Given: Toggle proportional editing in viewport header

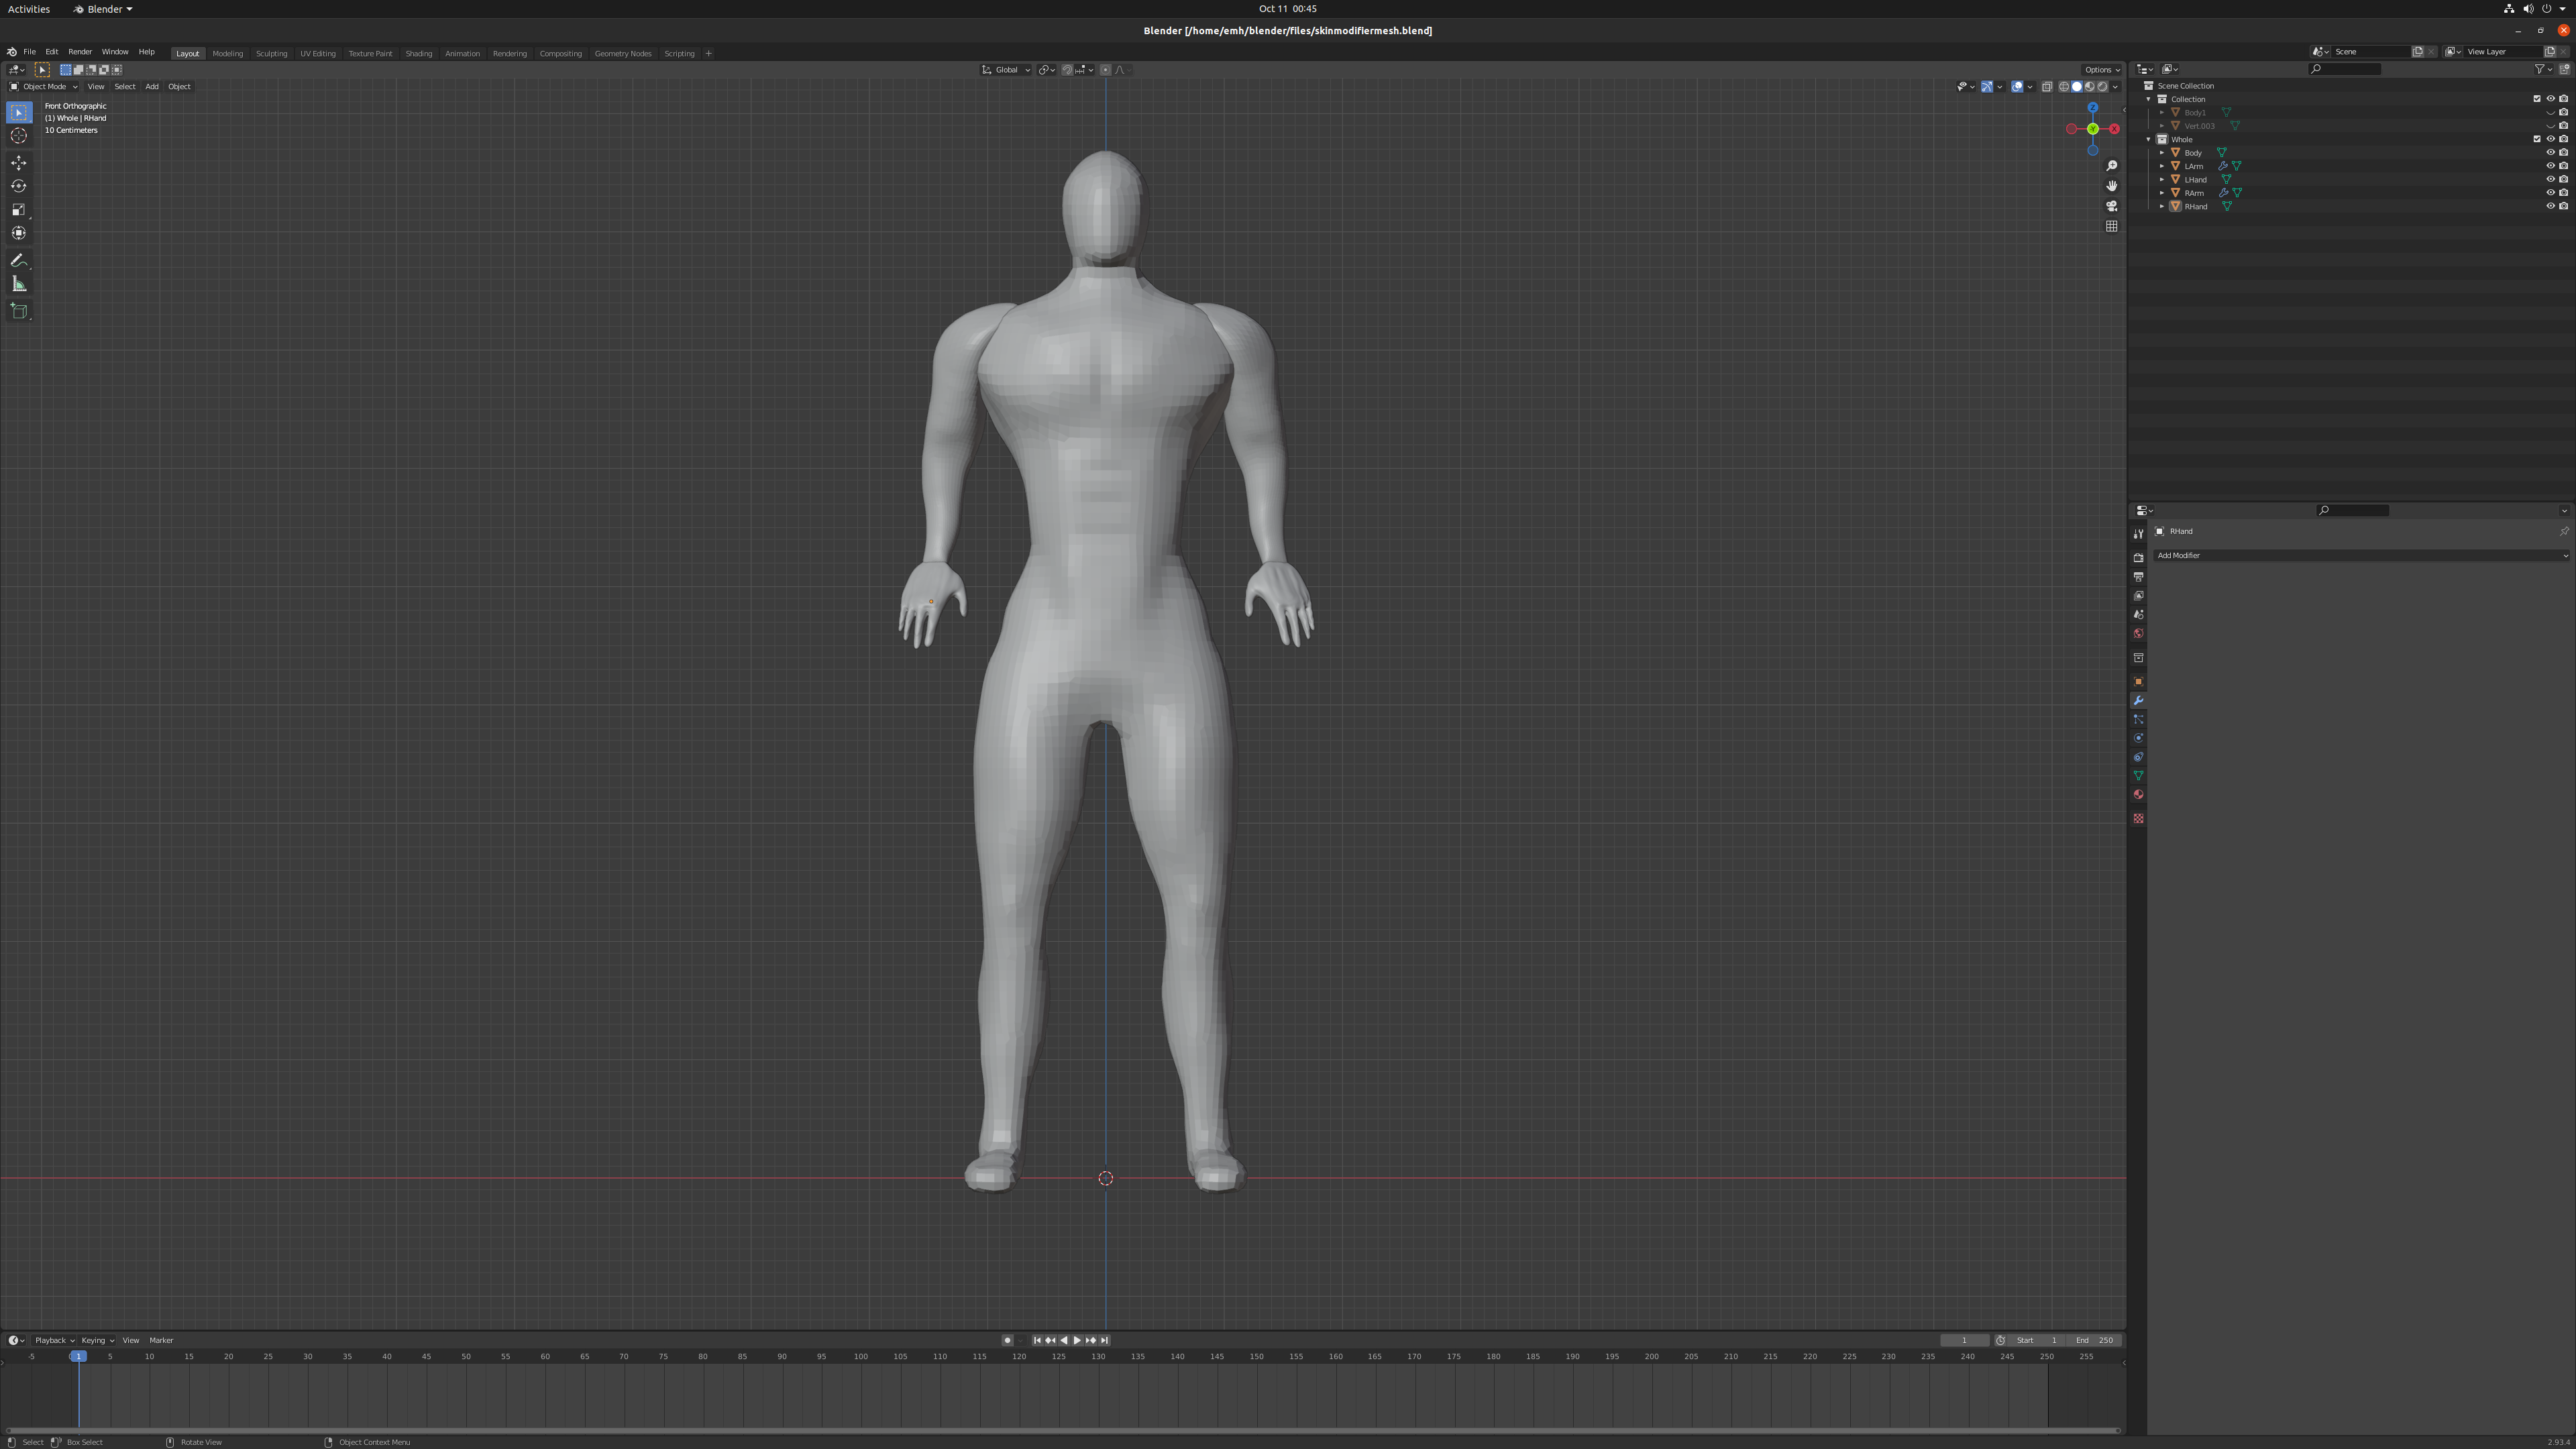Looking at the screenshot, I should tap(1105, 70).
